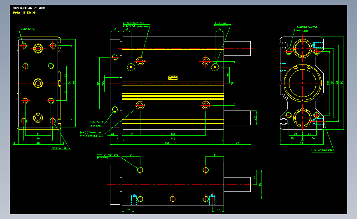Select the '152' height dimension in left end view

click(x=74, y=83)
